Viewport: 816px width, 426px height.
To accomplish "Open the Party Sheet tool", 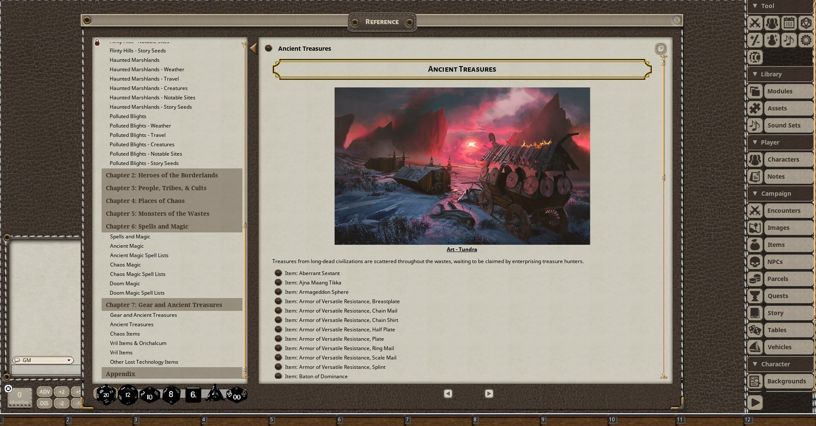I will [772, 23].
